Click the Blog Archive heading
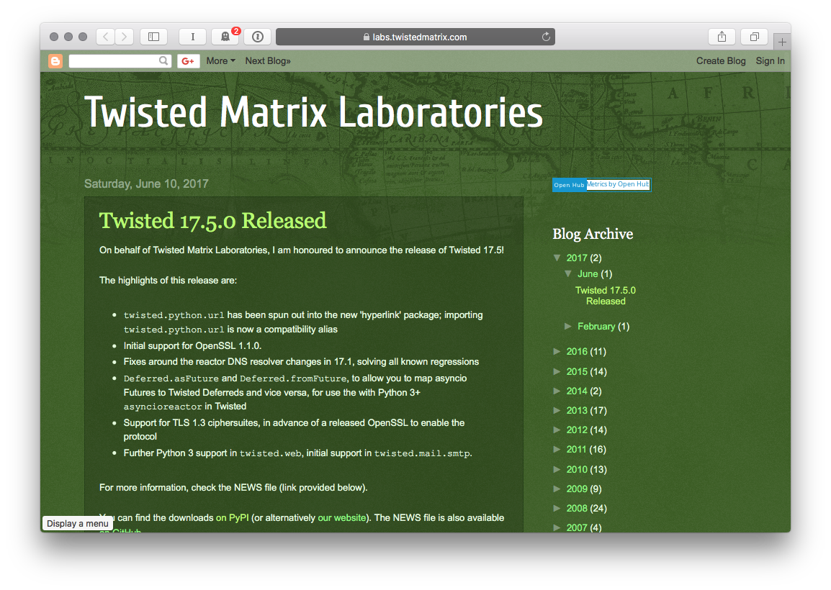831x590 pixels. pyautogui.click(x=593, y=234)
